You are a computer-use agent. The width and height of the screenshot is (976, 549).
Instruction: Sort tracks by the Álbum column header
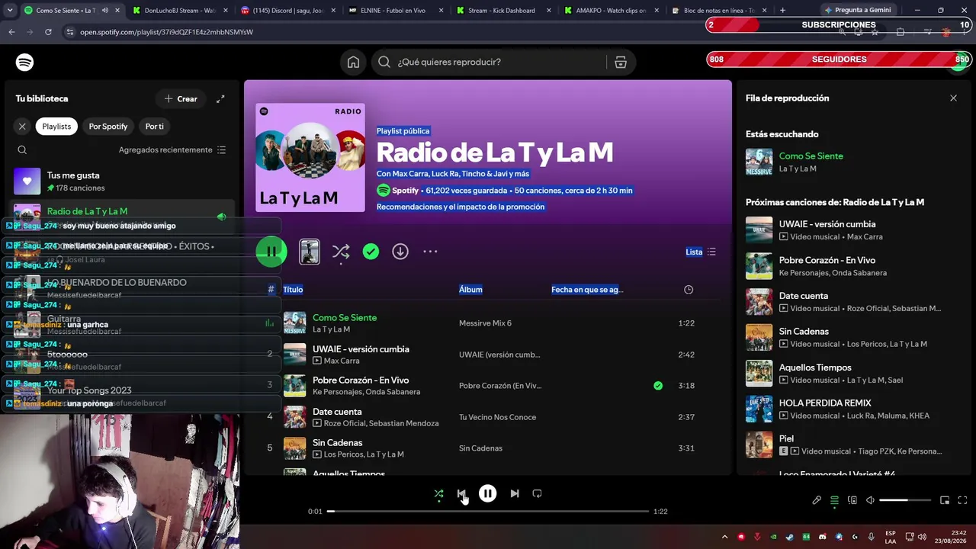(x=470, y=290)
